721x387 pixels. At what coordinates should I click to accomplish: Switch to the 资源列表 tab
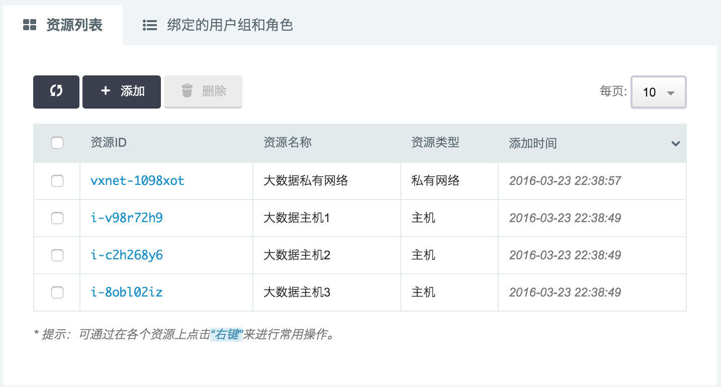(63, 25)
